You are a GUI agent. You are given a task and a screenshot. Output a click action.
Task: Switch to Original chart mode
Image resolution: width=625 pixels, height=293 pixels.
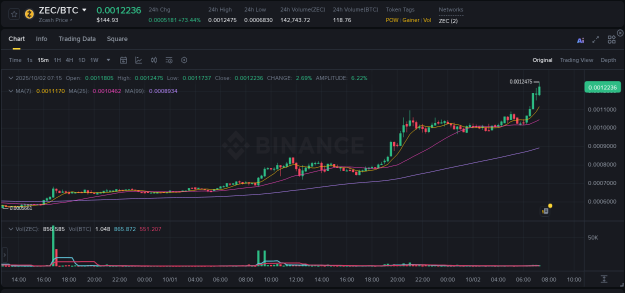[542, 60]
